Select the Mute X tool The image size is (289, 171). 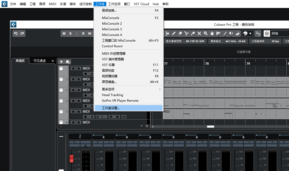click(199, 33)
